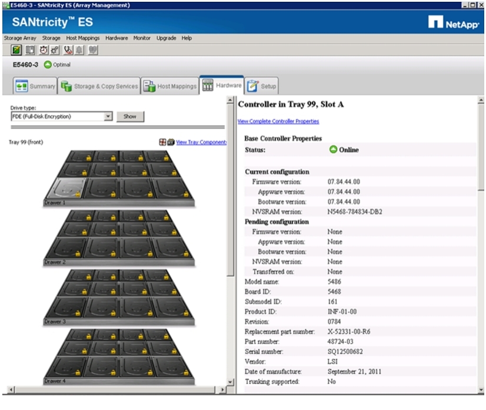Select the Drawer 3 label bar

119,322
